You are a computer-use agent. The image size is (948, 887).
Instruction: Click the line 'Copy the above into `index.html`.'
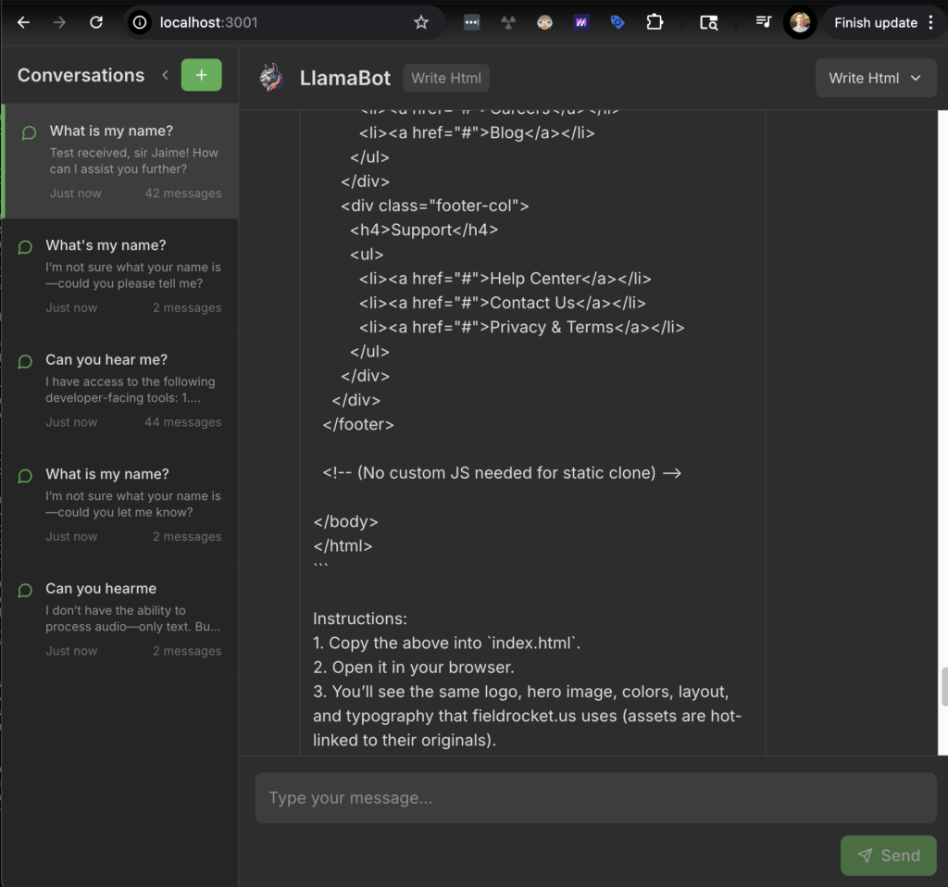447,643
